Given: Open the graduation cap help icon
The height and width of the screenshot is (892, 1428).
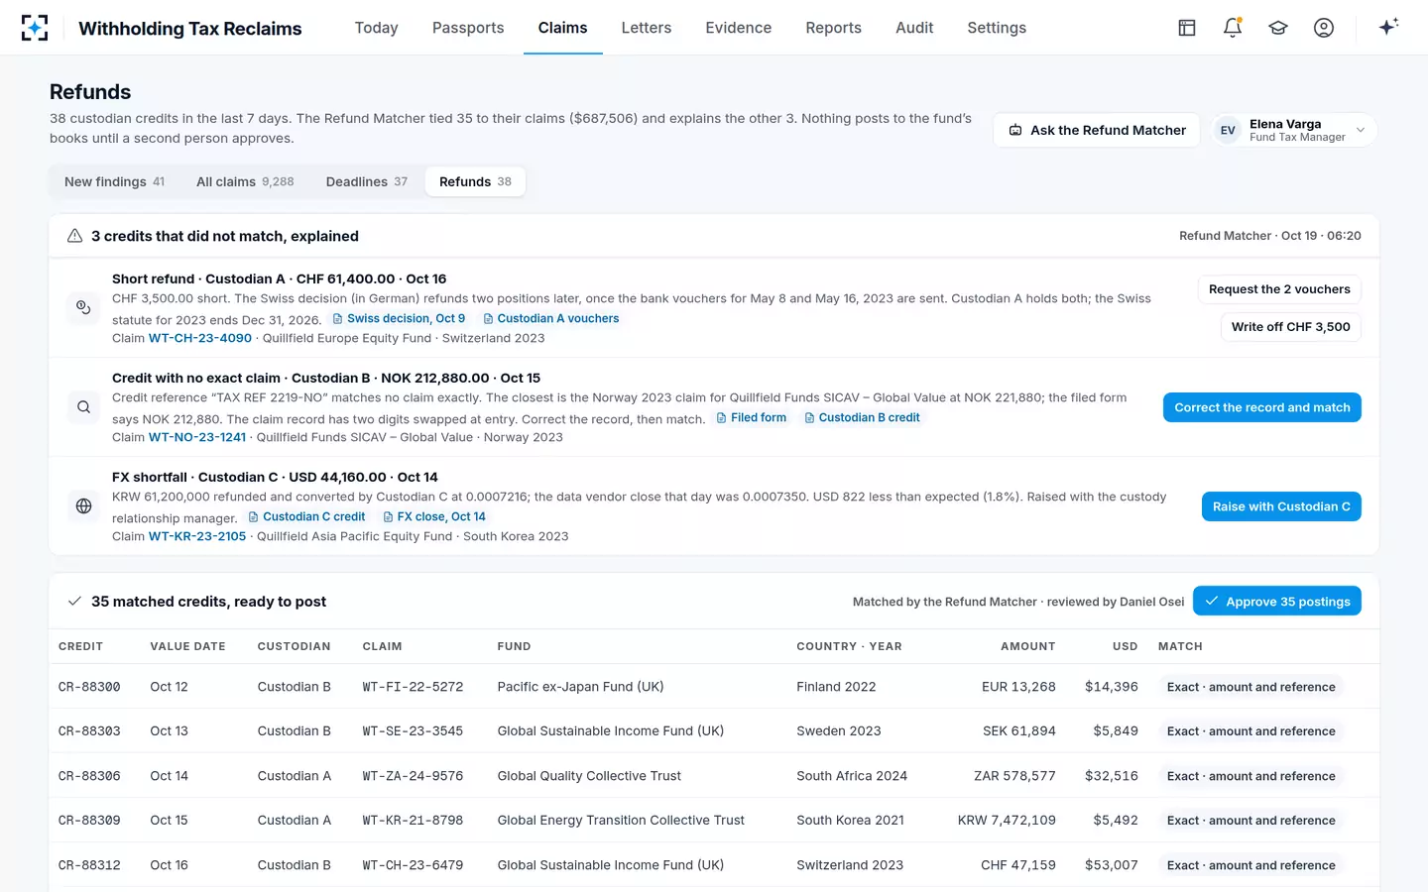Looking at the screenshot, I should pyautogui.click(x=1278, y=28).
